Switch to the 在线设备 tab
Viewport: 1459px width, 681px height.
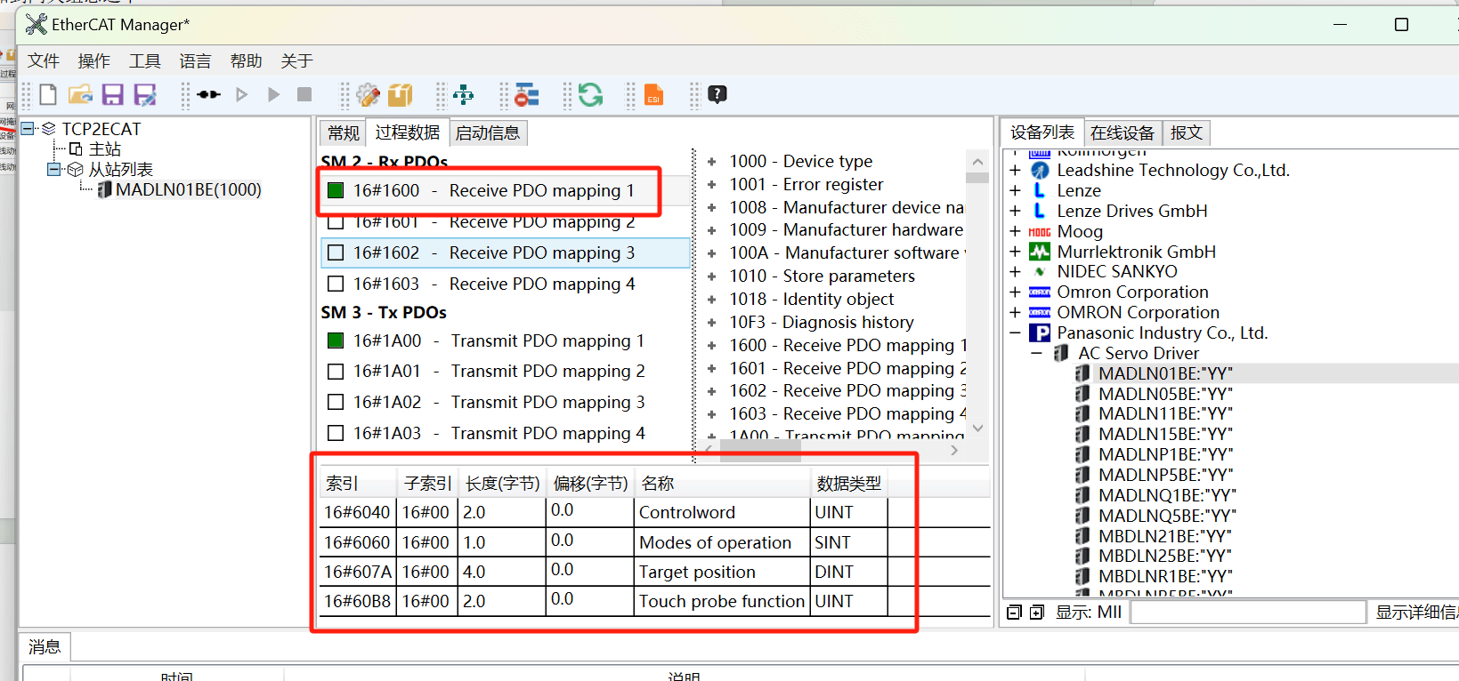tap(1122, 132)
